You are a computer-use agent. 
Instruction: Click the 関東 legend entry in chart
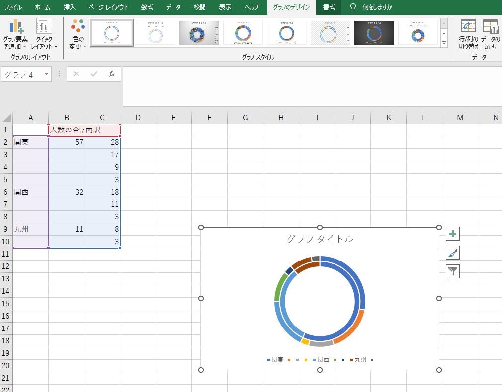point(275,360)
